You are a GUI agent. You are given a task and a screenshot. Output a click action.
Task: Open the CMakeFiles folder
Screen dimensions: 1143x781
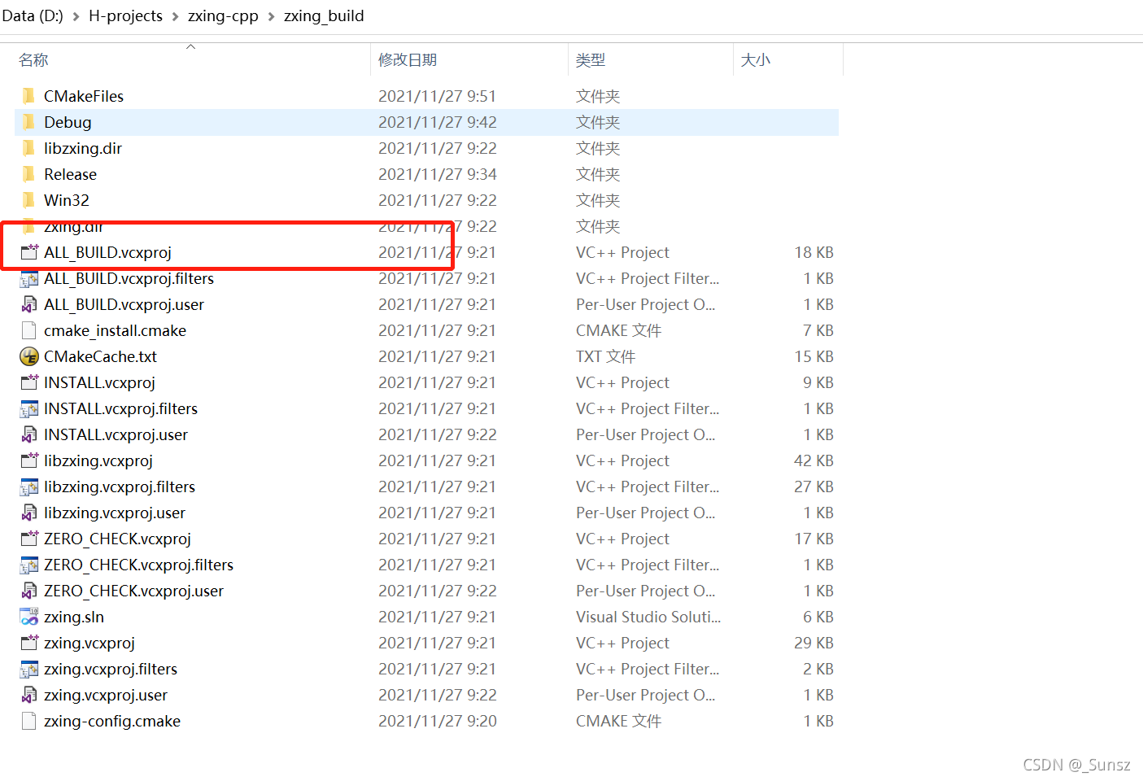[x=84, y=96]
